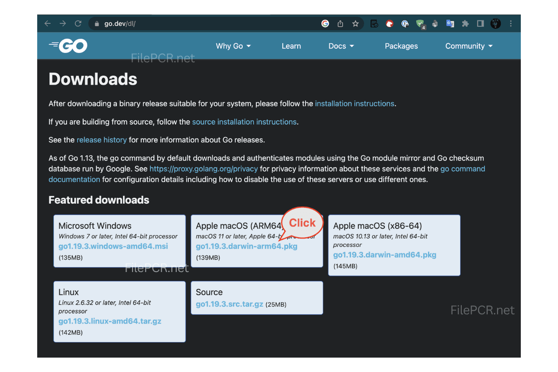Open the Extensions puzzle piece menu

click(465, 24)
